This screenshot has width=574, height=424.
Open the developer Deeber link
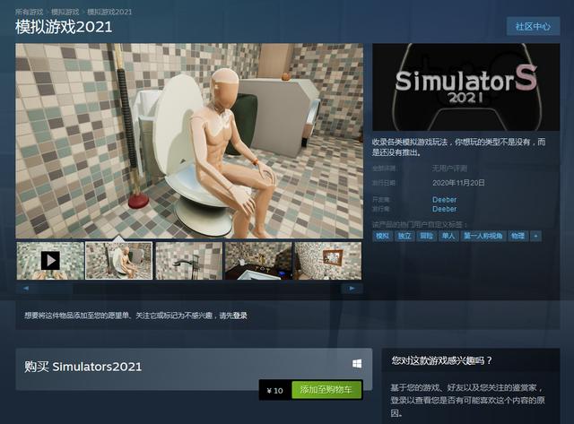click(445, 200)
